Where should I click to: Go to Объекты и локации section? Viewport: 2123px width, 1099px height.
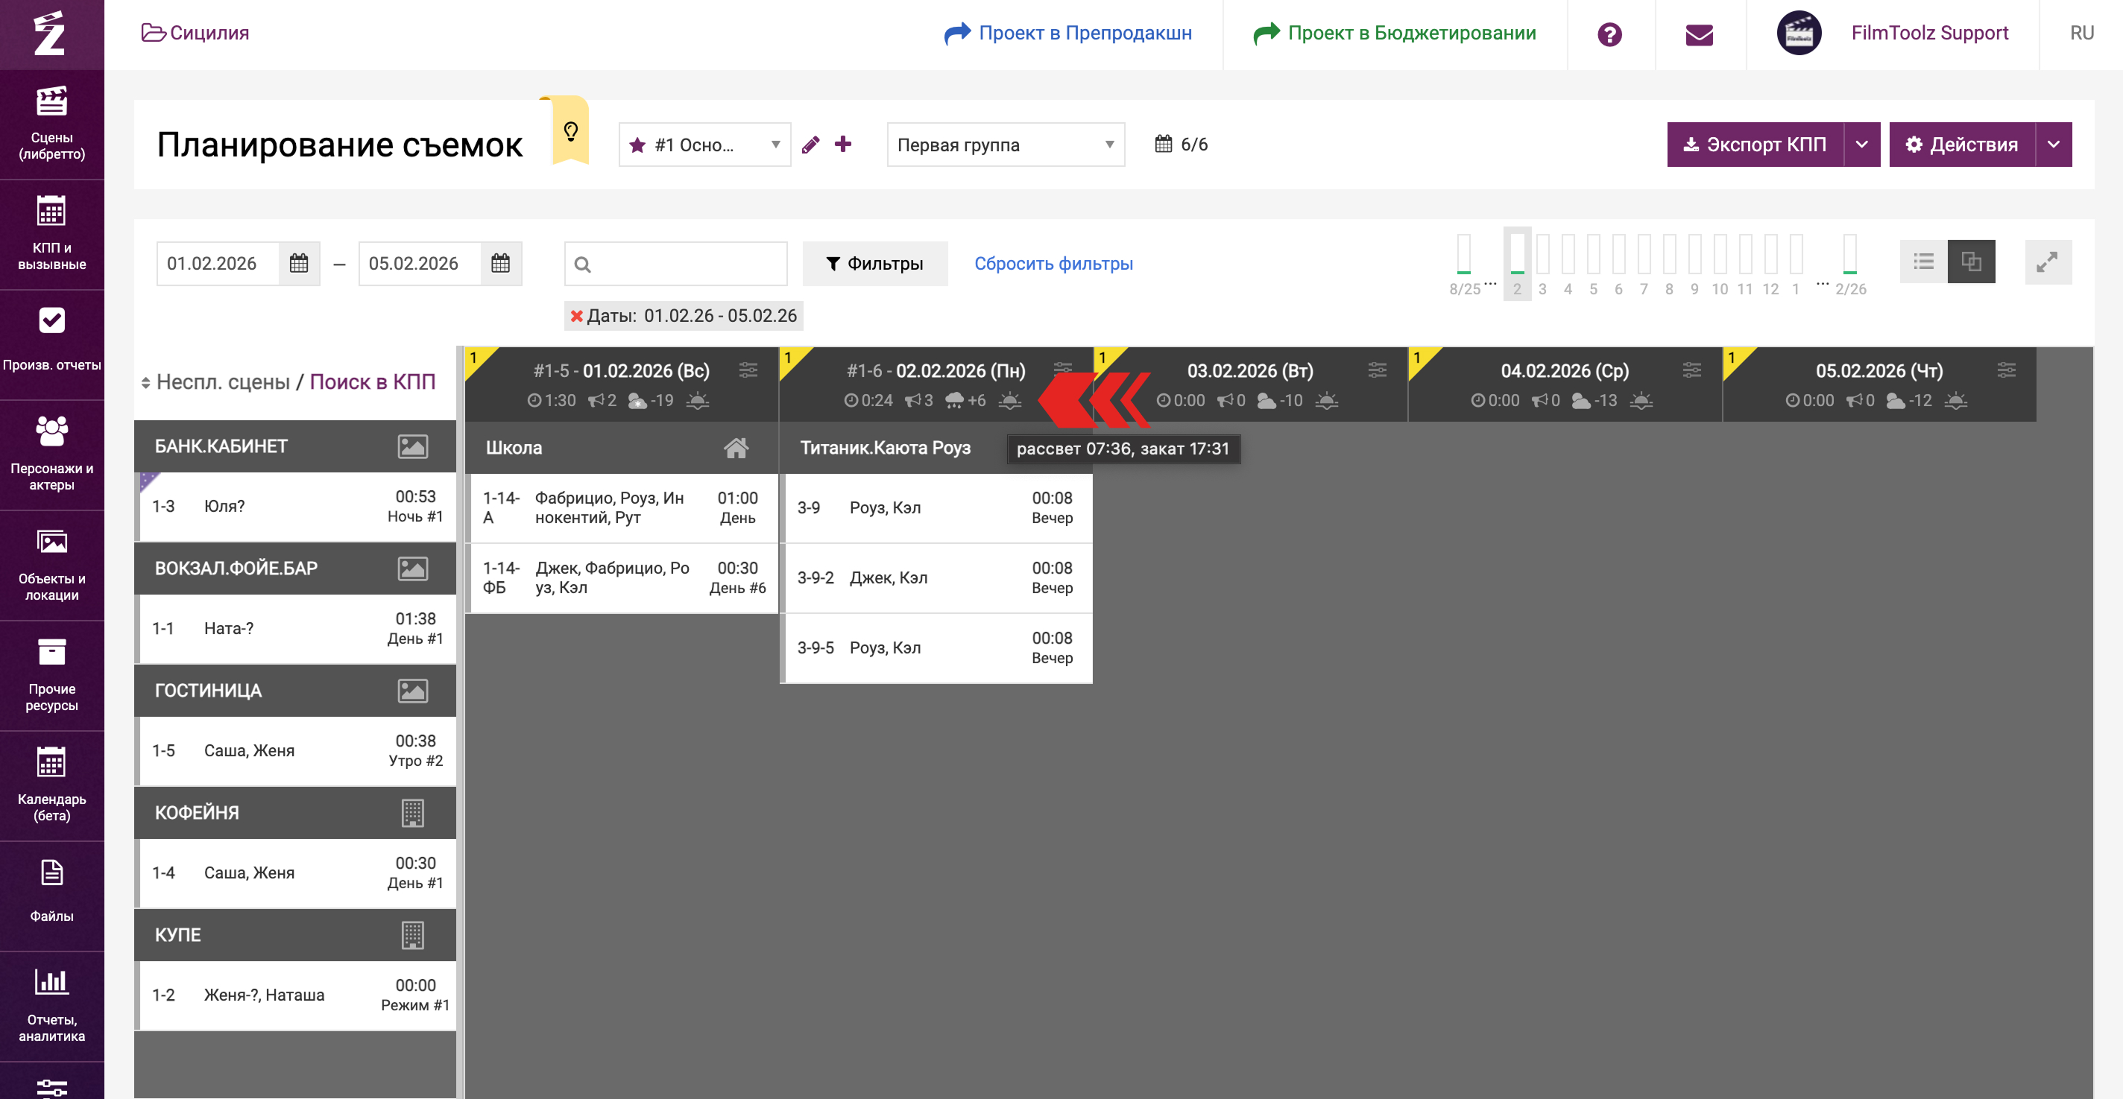click(52, 566)
